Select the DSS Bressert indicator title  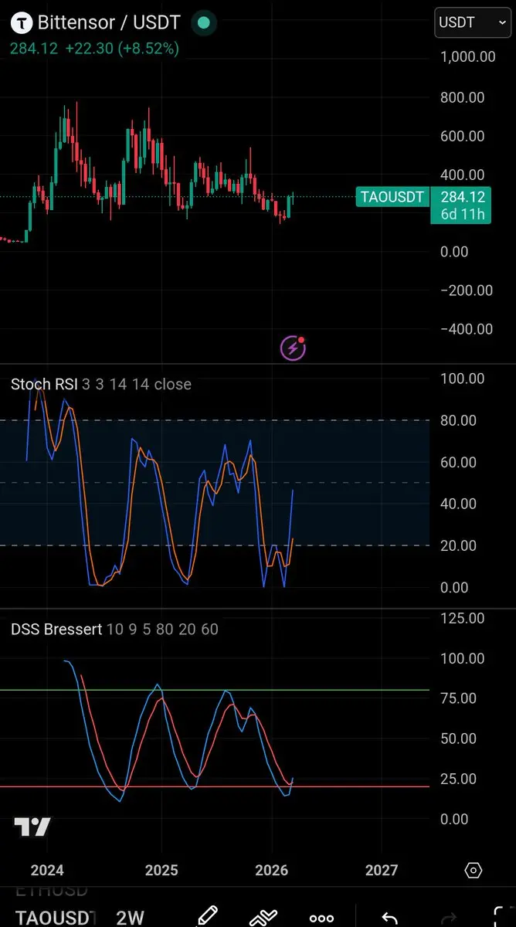(x=56, y=630)
